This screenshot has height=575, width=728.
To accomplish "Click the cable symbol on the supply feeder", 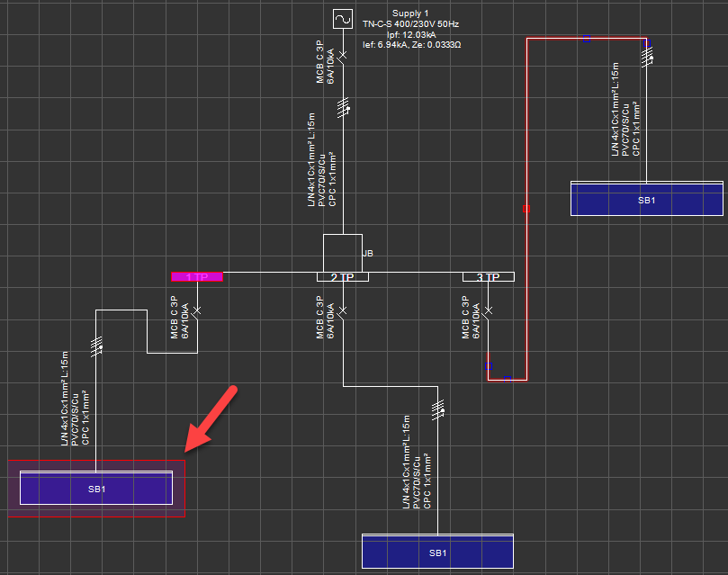I will click(342, 110).
